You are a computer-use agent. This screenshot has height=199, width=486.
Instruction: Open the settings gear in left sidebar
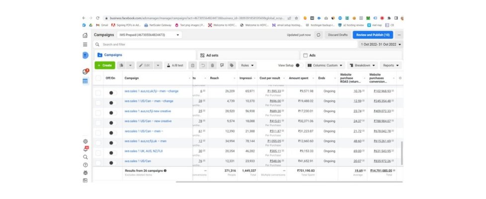85,142
